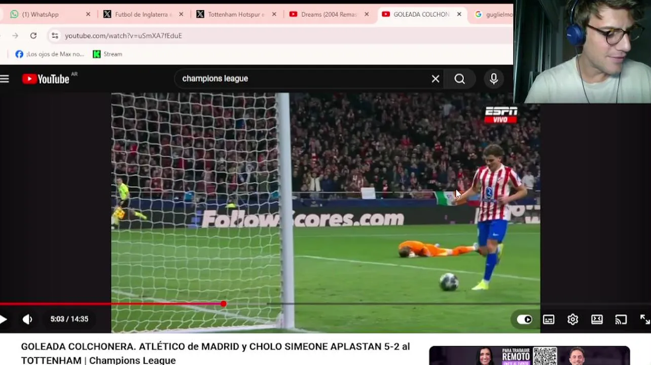651x365 pixels.
Task: Start voice search with microphone
Action: tap(494, 79)
